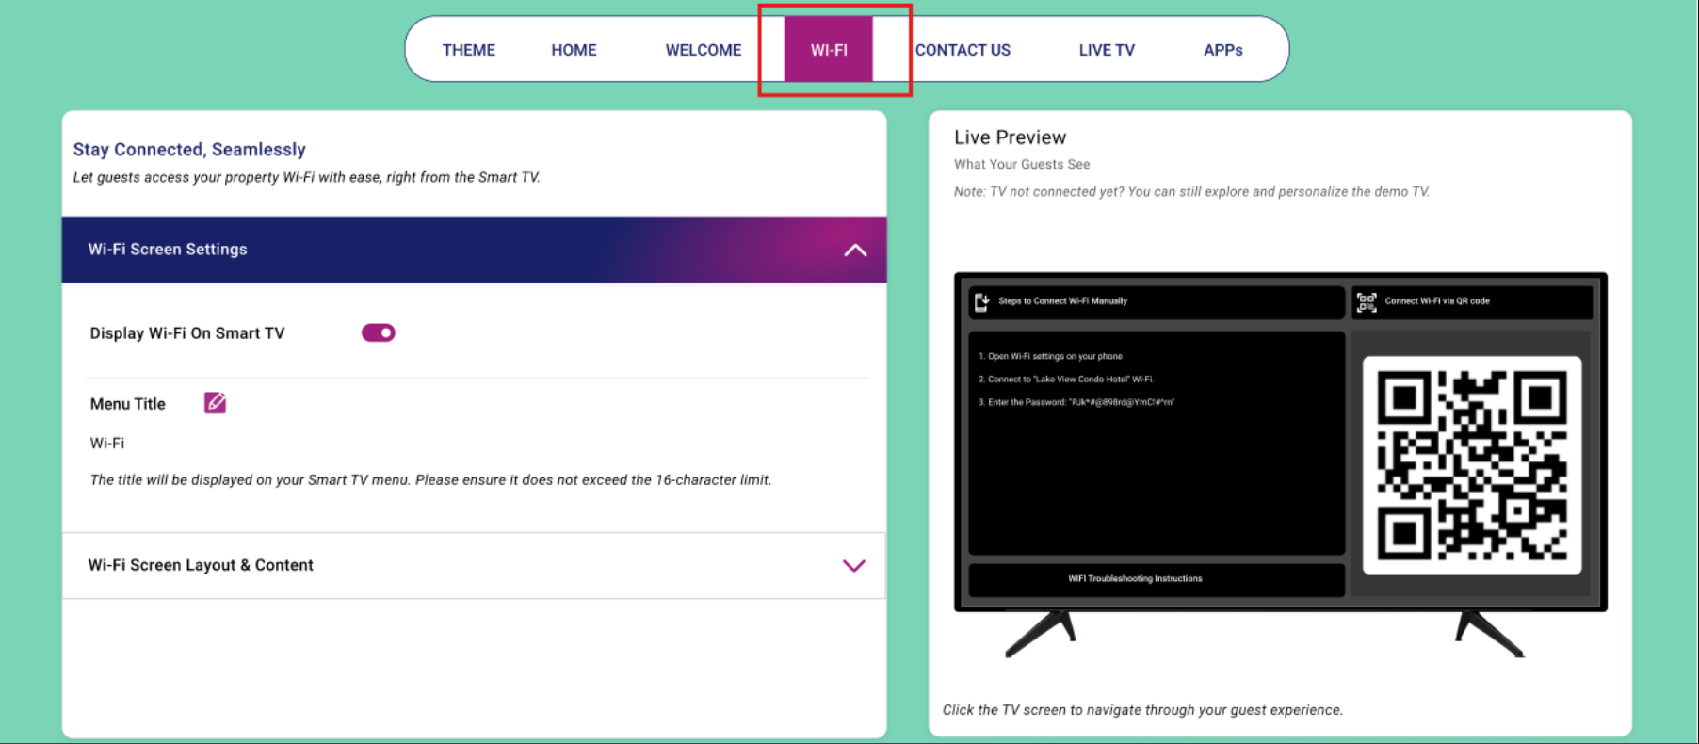This screenshot has height=744, width=1699.
Task: Click 'Click the TV screen to navigate' caption
Action: coord(1142,710)
